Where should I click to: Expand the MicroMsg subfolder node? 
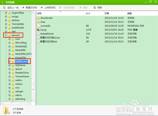click(9, 43)
